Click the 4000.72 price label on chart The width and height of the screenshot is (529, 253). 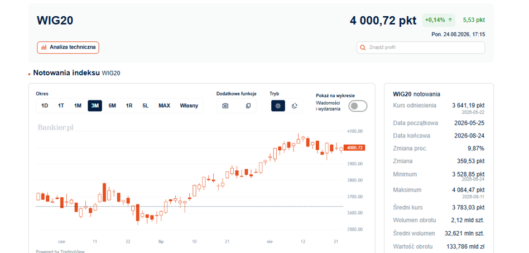tap(354, 147)
